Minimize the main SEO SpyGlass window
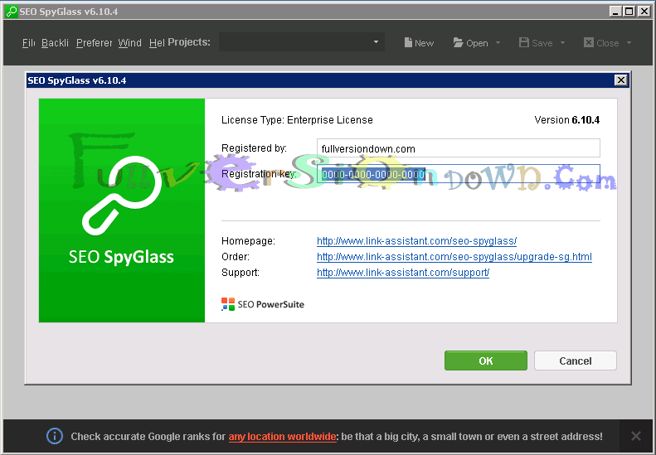Image resolution: width=656 pixels, height=455 pixels. pos(615,12)
